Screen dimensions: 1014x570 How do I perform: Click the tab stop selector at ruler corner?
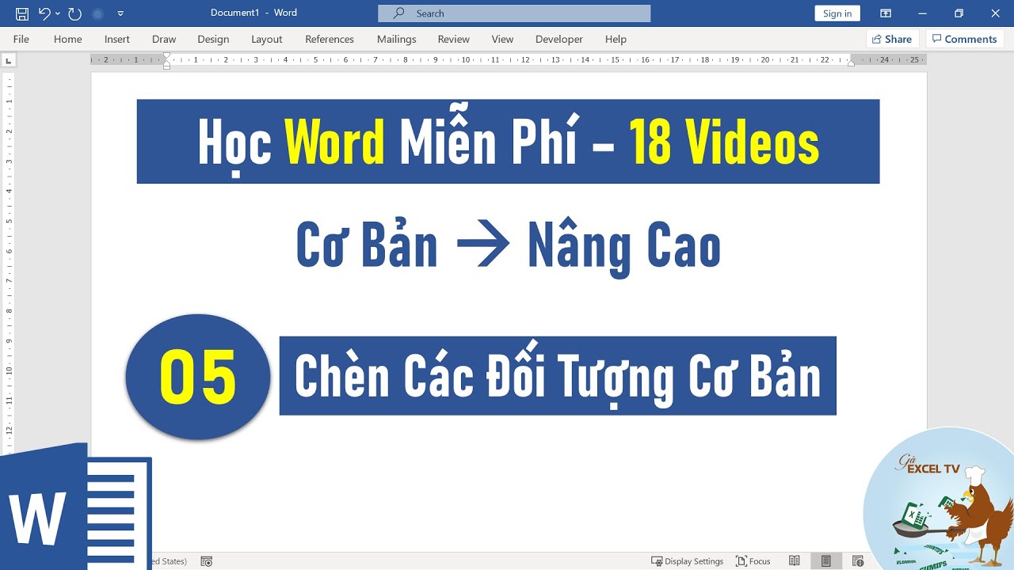coord(8,60)
